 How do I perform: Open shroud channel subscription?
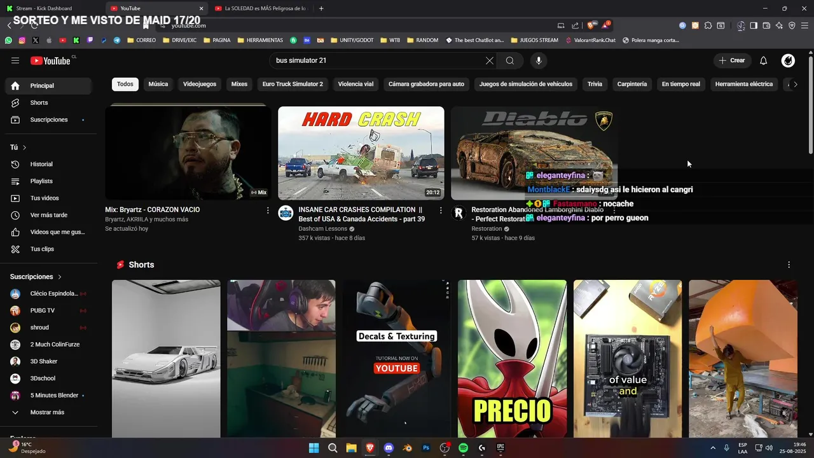49,328
